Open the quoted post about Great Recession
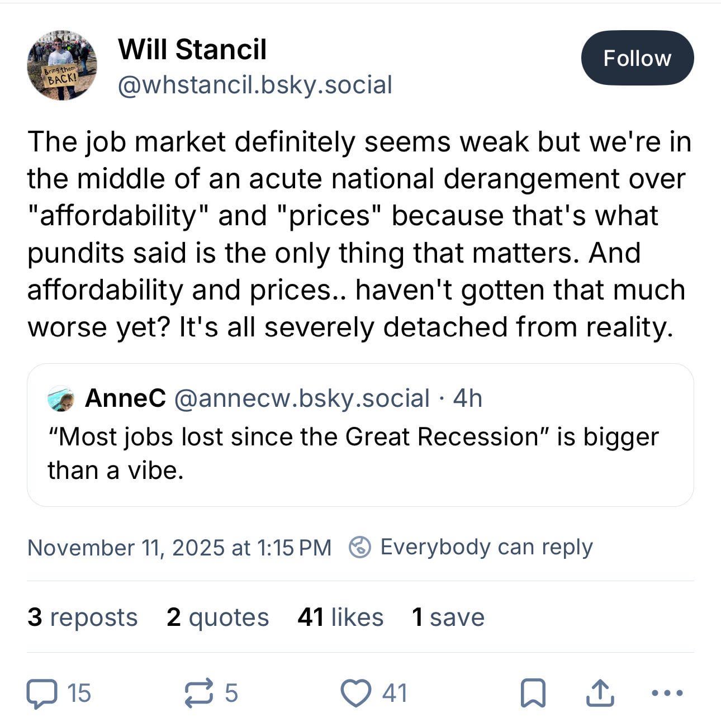The image size is (721, 722). click(360, 453)
